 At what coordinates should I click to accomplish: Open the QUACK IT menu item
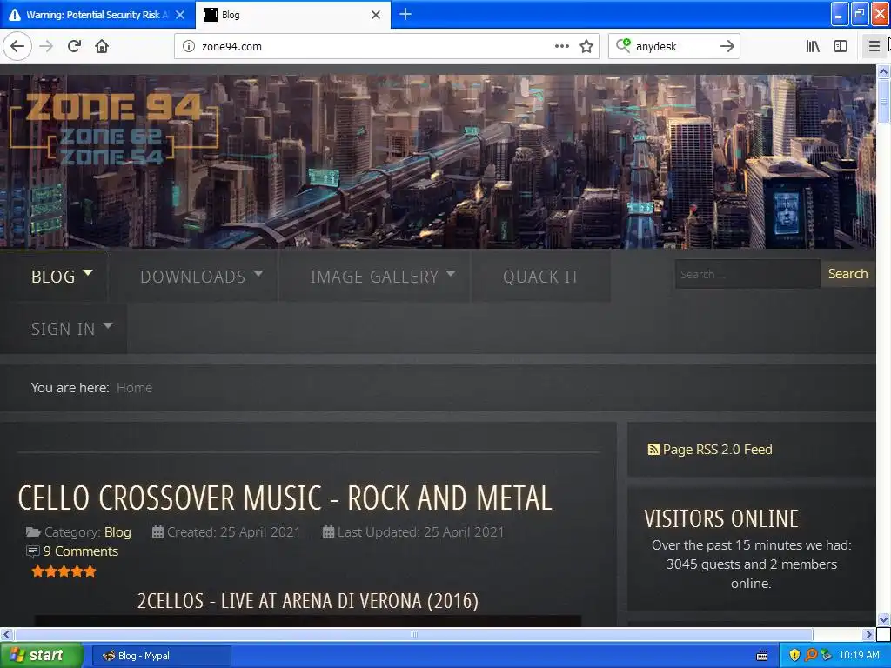(x=541, y=277)
